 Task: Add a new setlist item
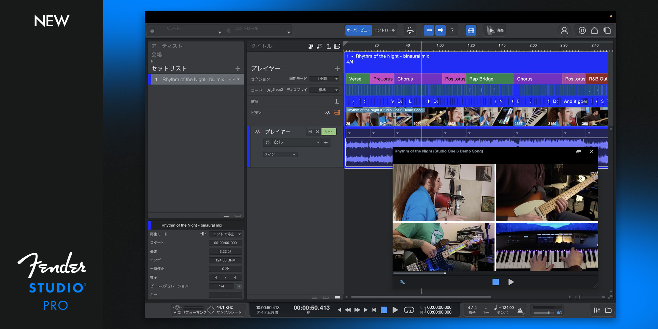(238, 68)
